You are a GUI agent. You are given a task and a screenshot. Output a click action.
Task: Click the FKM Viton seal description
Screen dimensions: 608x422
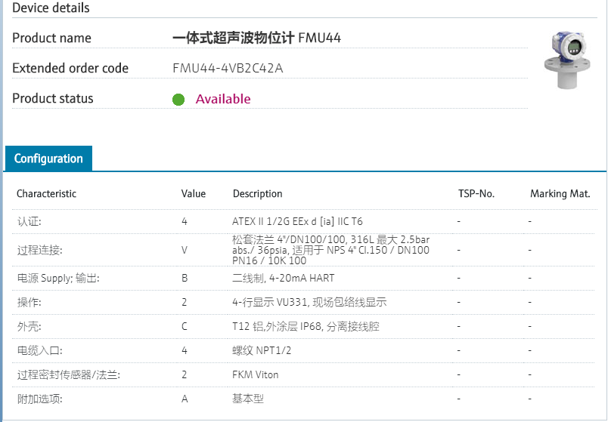pyautogui.click(x=256, y=374)
